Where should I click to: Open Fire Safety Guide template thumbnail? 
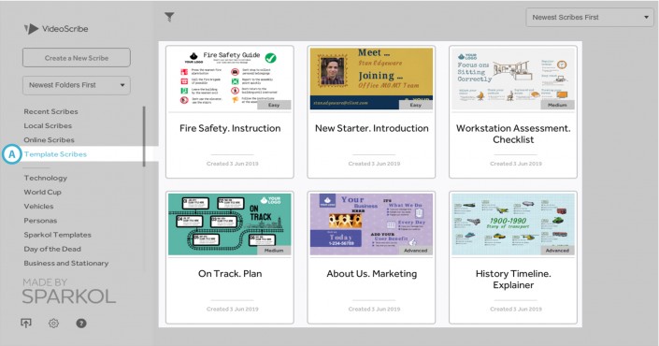click(229, 79)
